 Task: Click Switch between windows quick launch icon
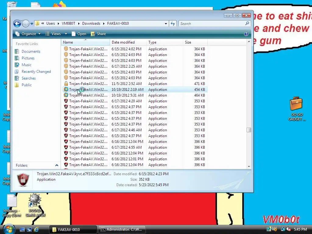pos(29,230)
